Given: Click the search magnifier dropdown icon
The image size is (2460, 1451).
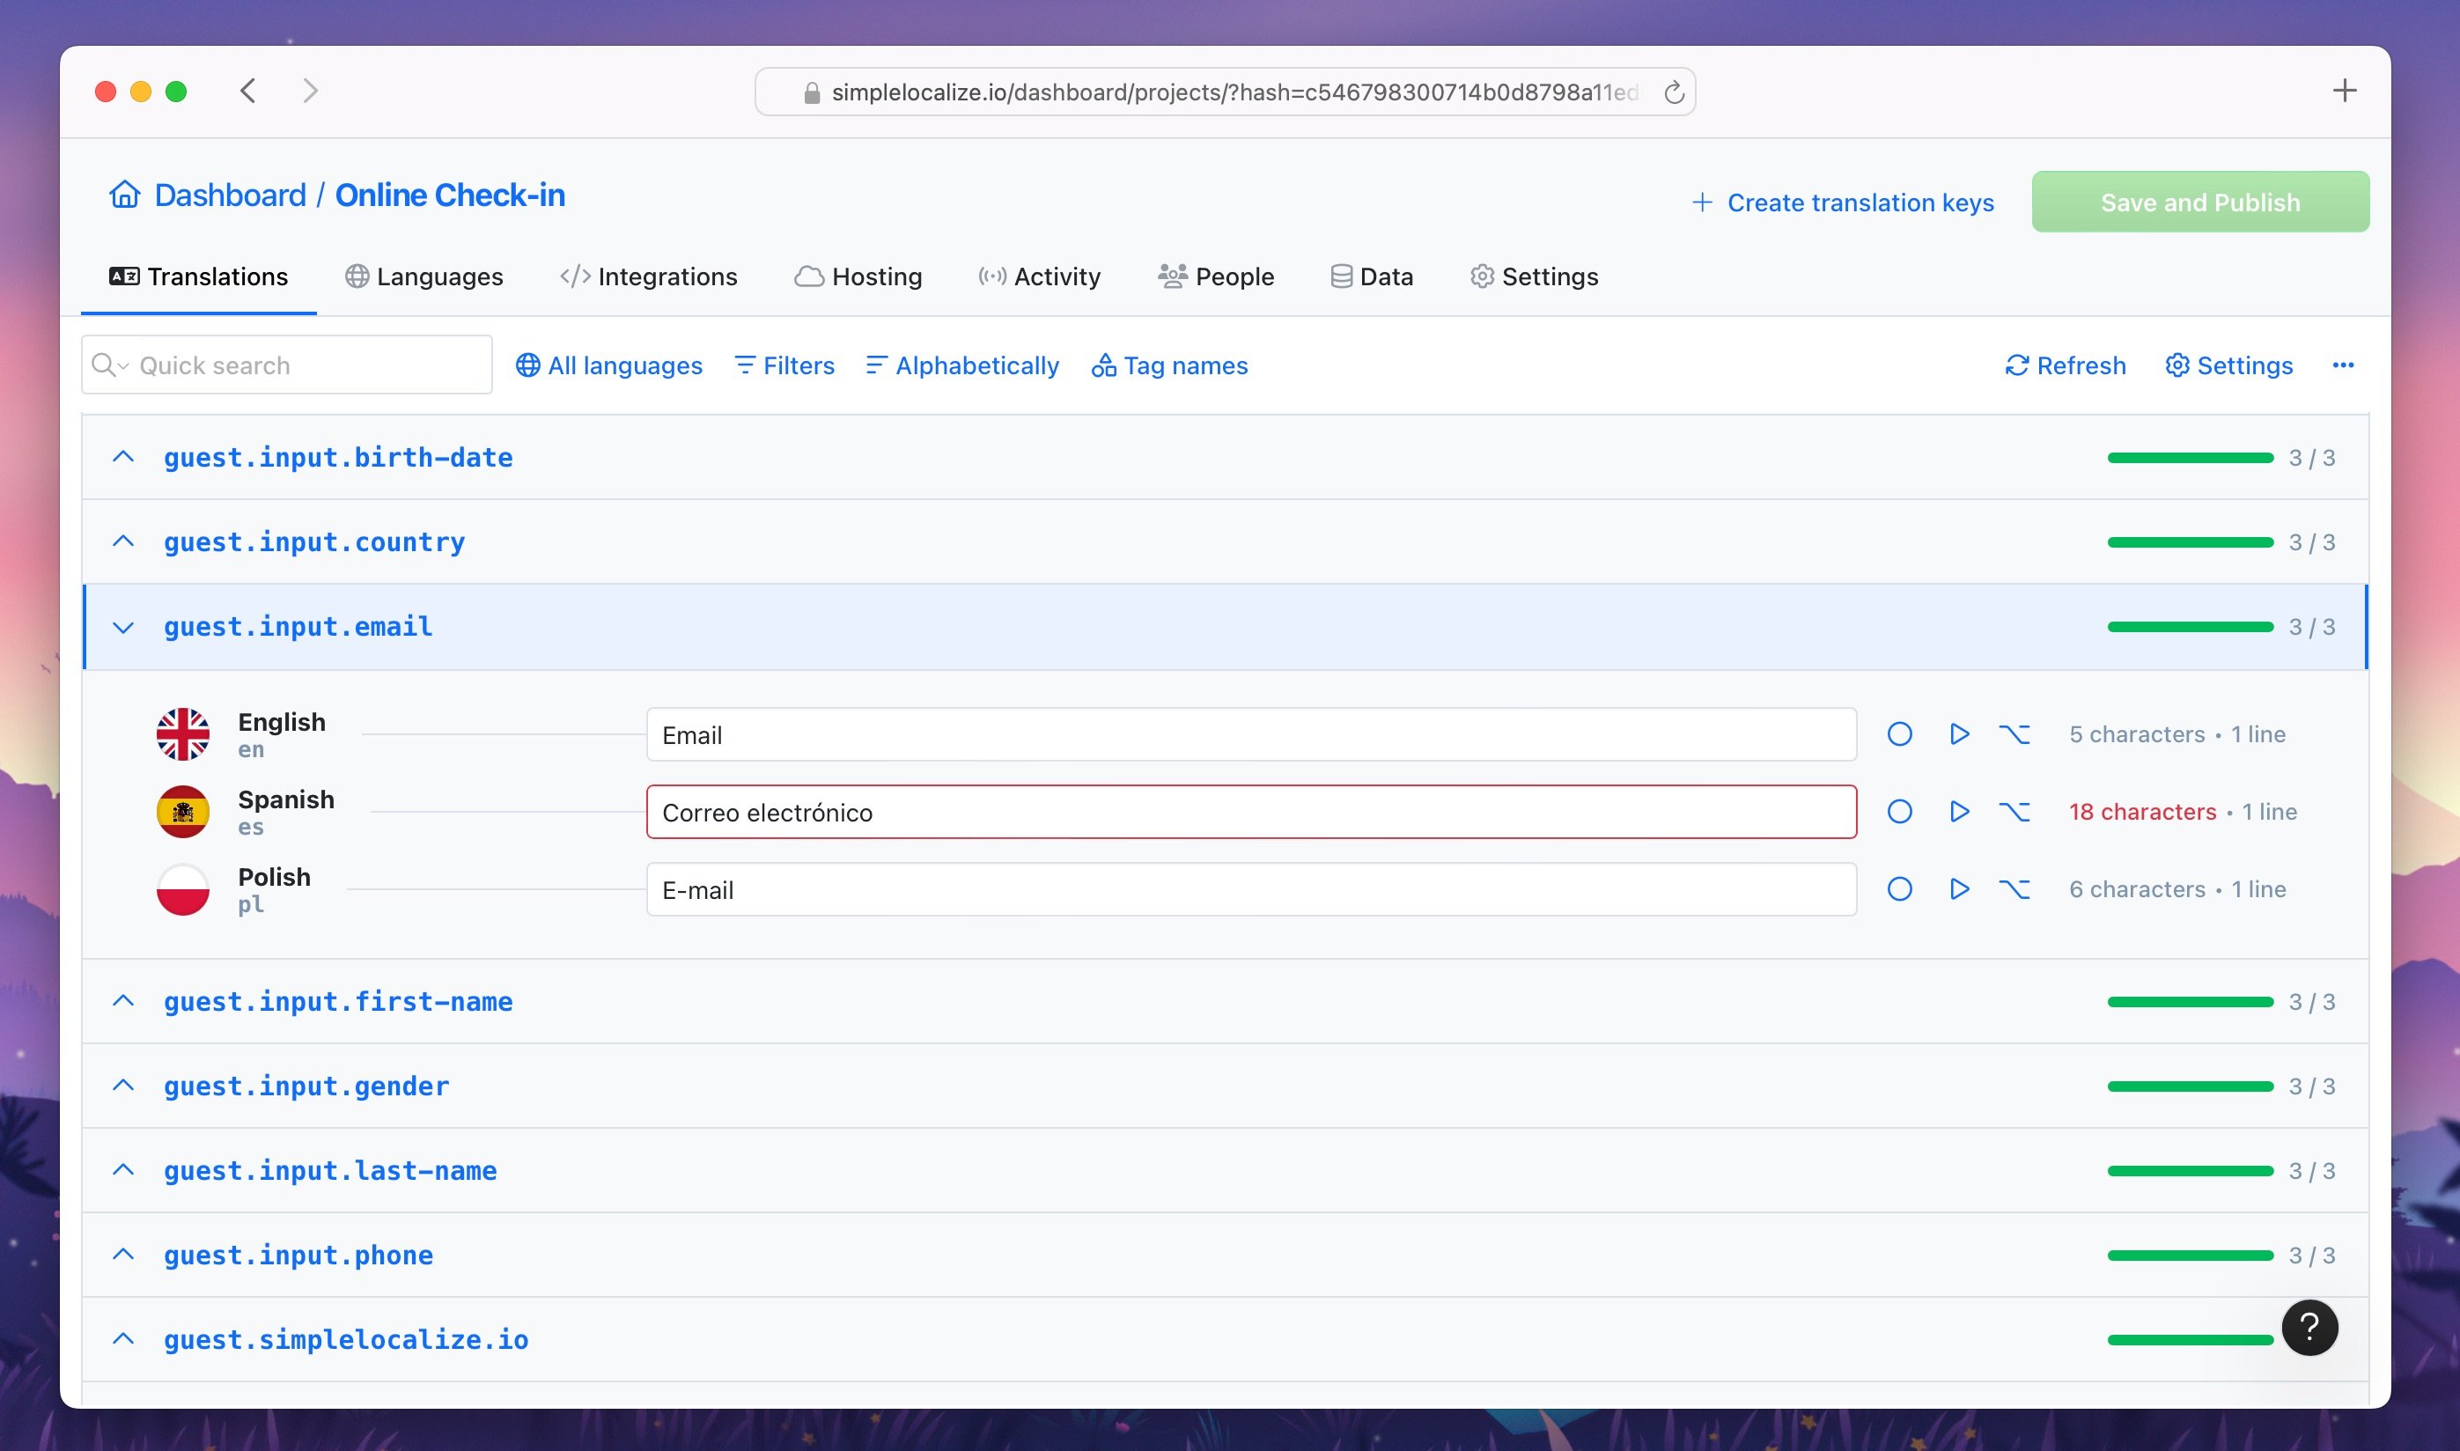Looking at the screenshot, I should [109, 365].
